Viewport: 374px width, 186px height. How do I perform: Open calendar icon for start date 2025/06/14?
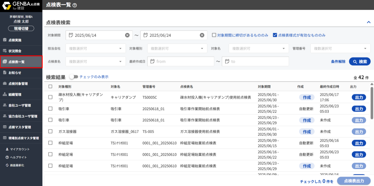coord(71,35)
